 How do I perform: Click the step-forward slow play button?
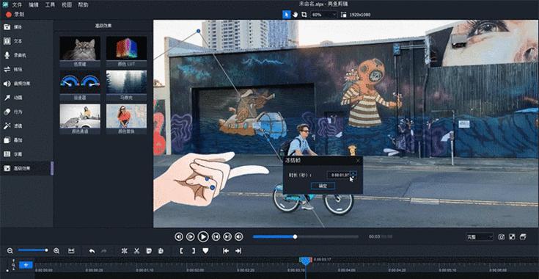pos(191,236)
